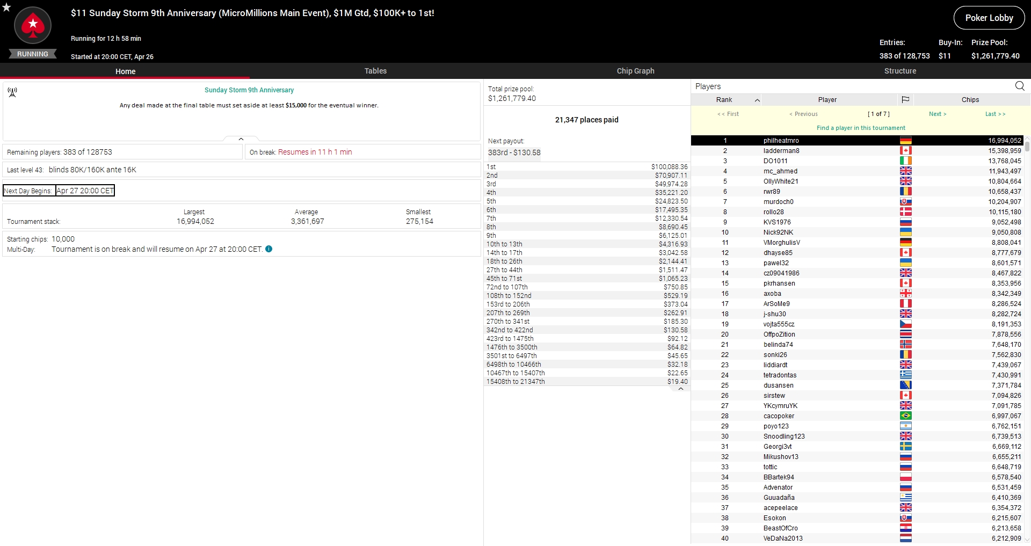The width and height of the screenshot is (1031, 546).
Task: Click the Player column header
Action: pyautogui.click(x=827, y=99)
